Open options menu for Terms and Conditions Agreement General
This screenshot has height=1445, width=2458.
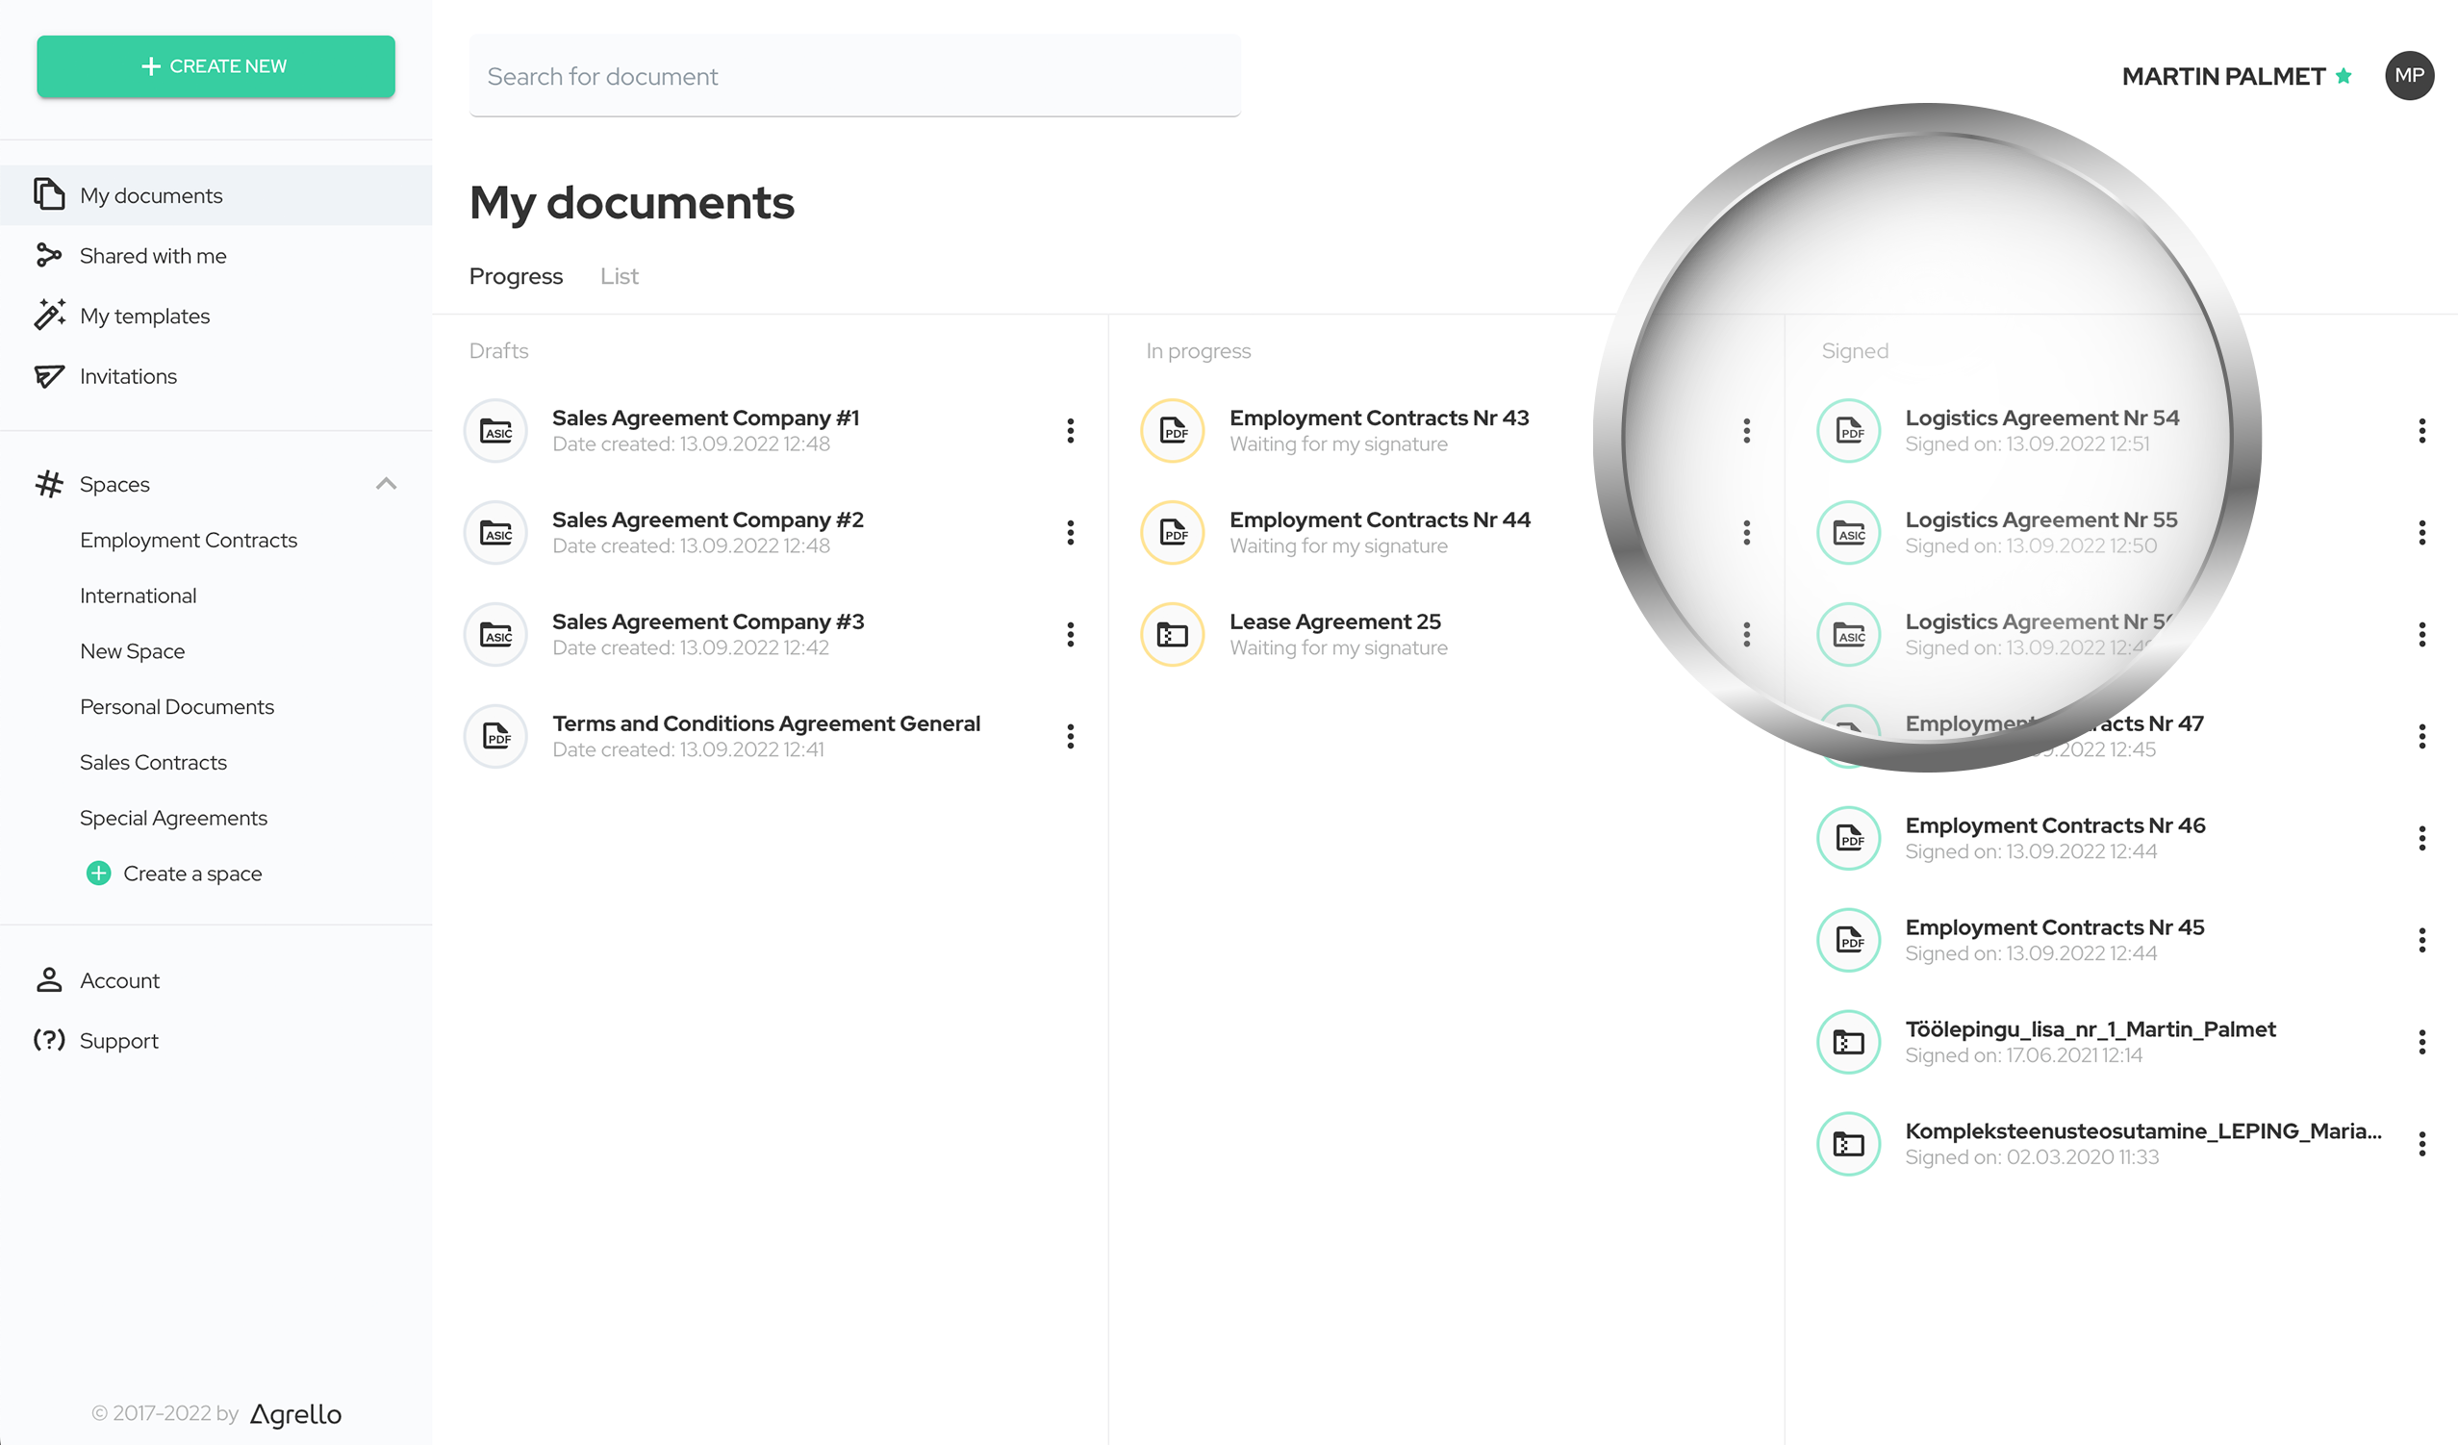1071,737
